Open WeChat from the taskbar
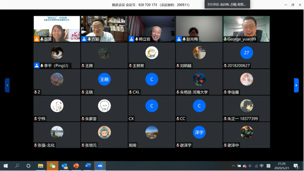 52,166
